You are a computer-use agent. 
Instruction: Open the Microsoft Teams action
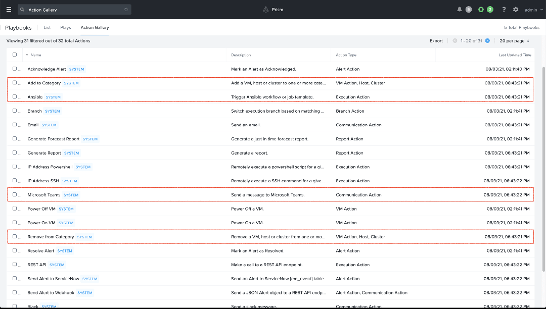click(44, 195)
